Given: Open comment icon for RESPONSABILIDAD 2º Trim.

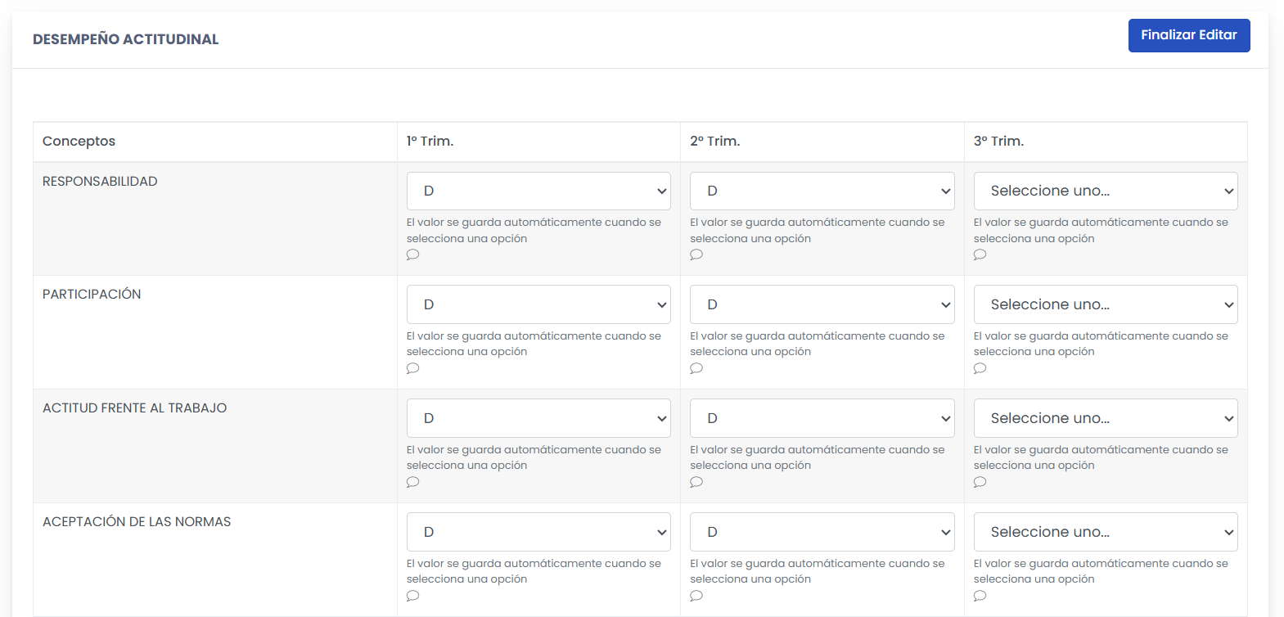Looking at the screenshot, I should [x=696, y=254].
